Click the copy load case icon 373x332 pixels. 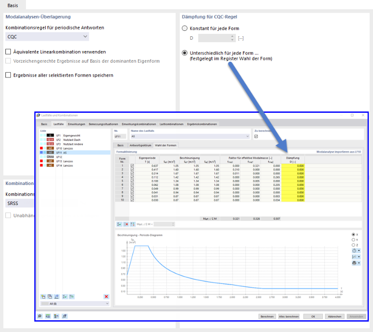point(50,297)
